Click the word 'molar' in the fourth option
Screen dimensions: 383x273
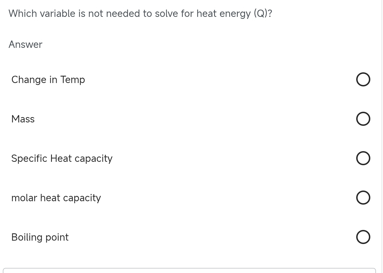[x=24, y=198]
